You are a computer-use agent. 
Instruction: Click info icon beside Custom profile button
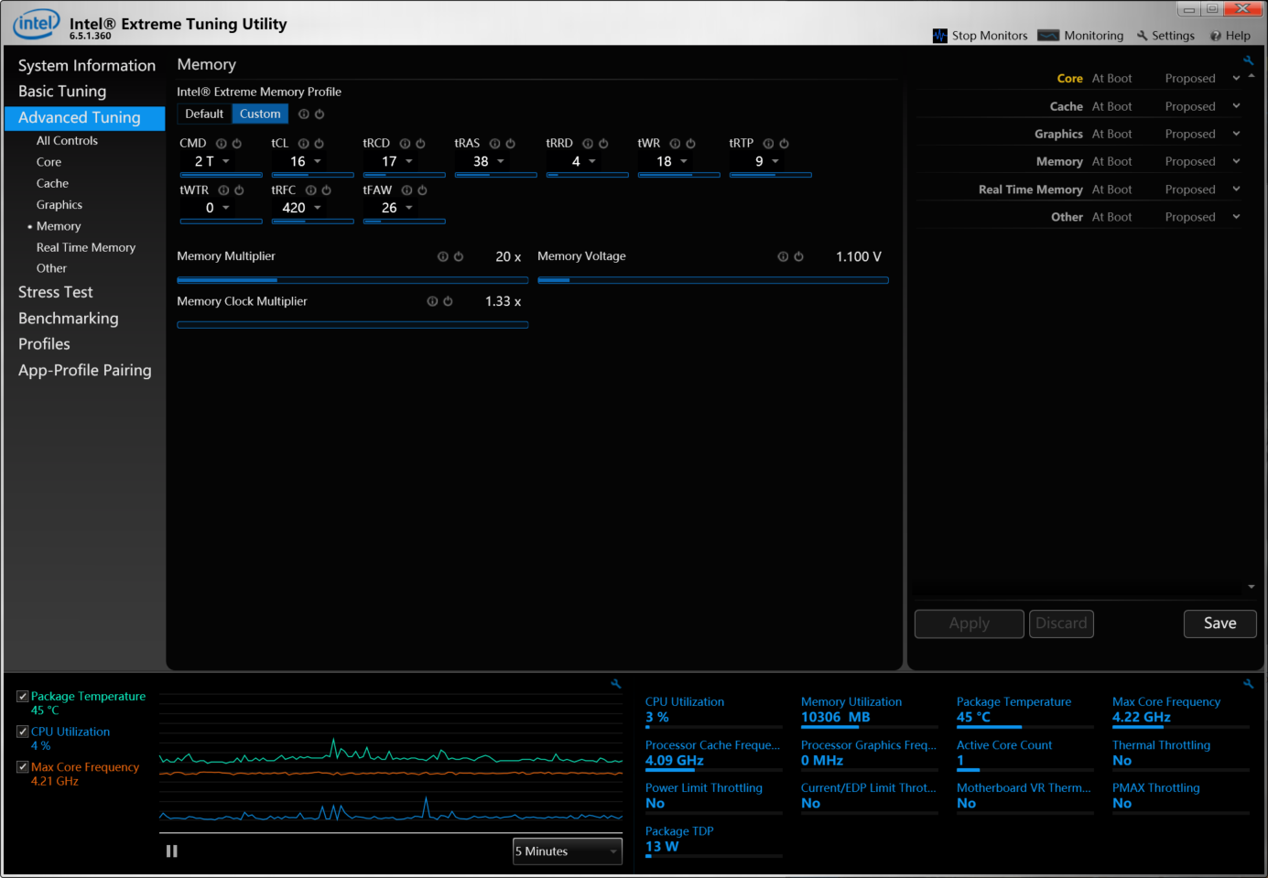pyautogui.click(x=304, y=114)
